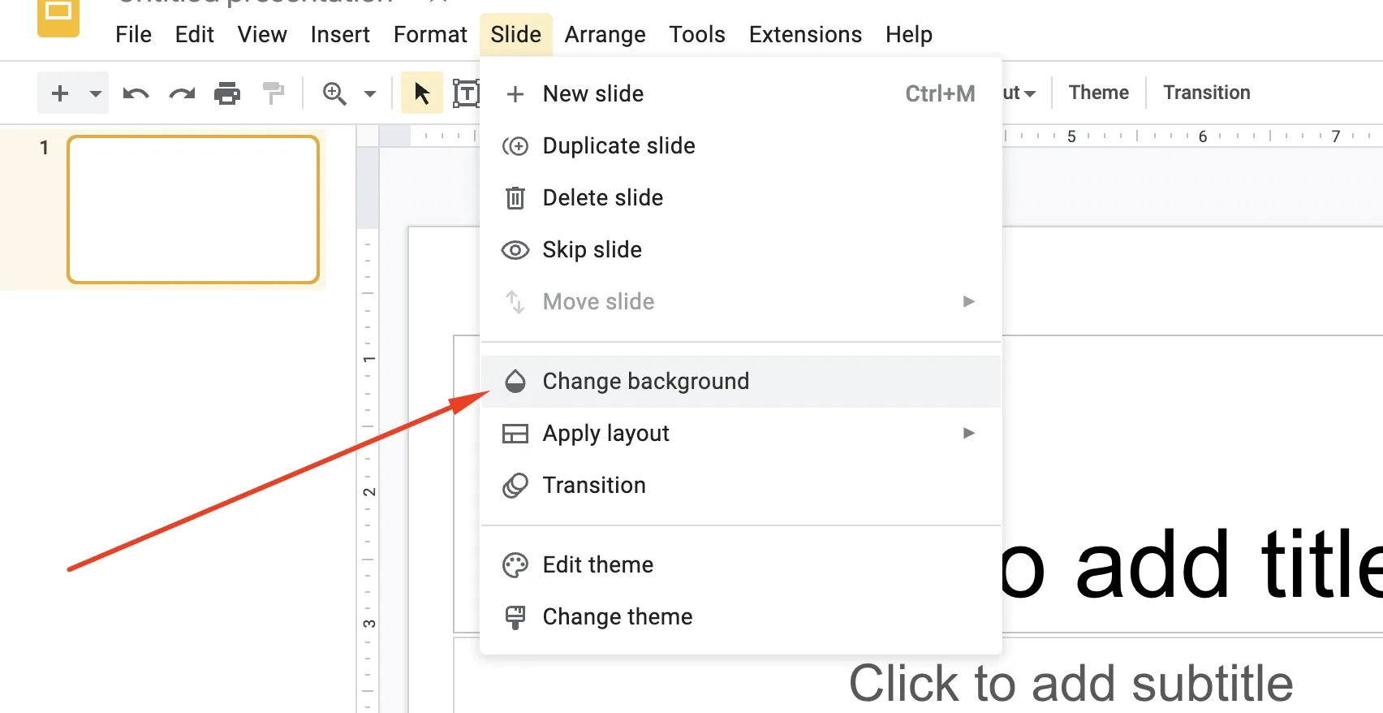Close the open Slide menu
Screen dimensions: 1383x713
[x=516, y=34]
